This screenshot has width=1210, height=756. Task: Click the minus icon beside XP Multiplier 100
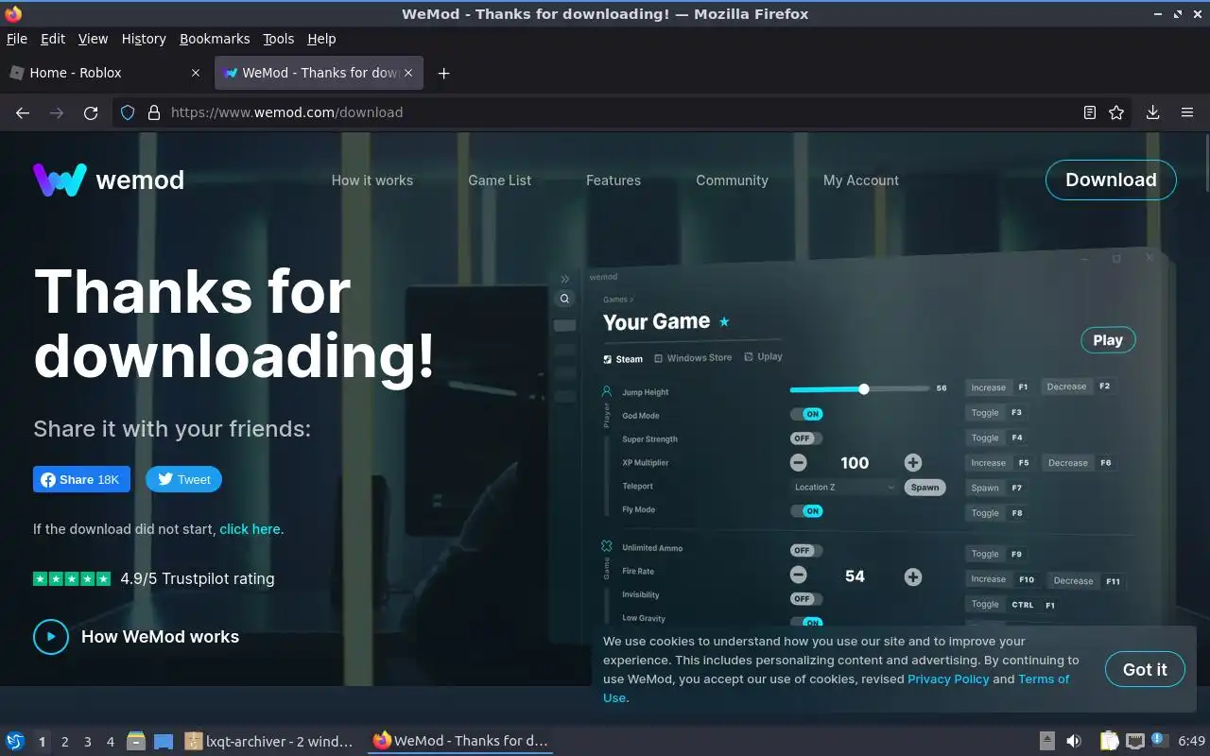click(x=798, y=462)
